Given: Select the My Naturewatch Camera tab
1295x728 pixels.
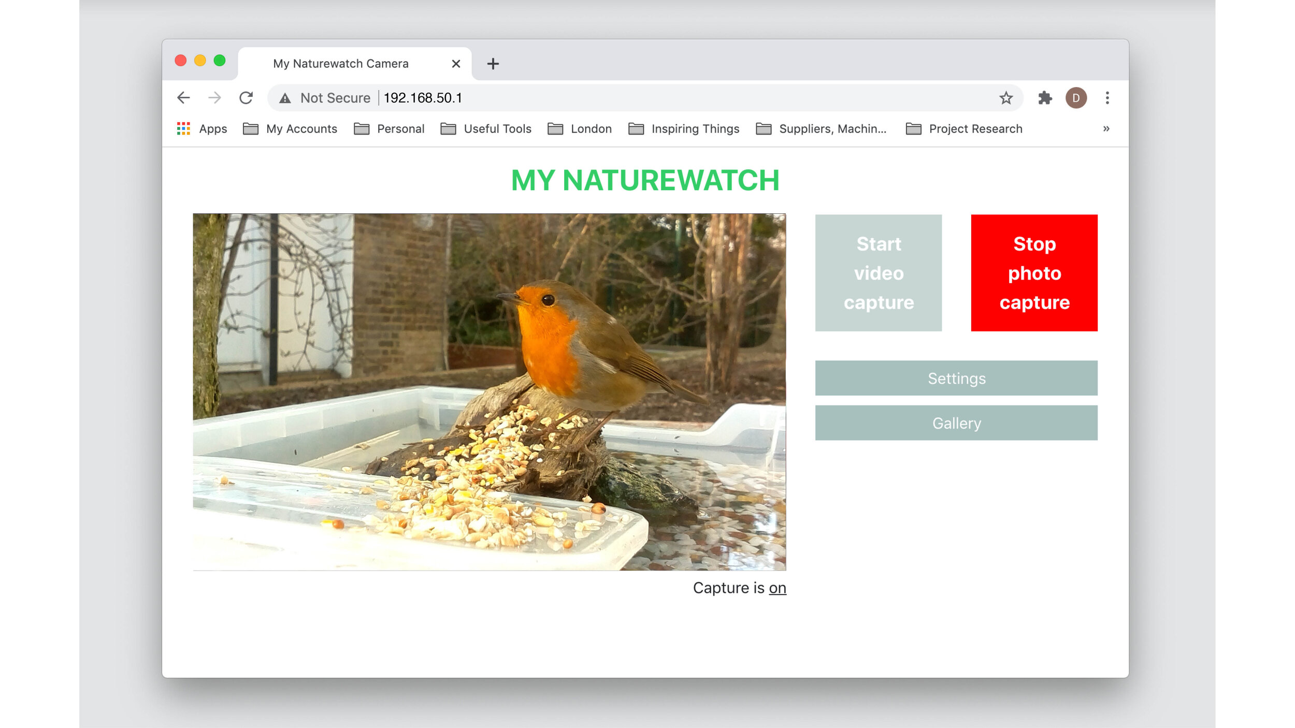Looking at the screenshot, I should pyautogui.click(x=341, y=63).
